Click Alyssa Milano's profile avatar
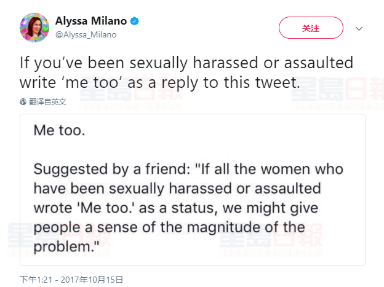The image size is (384, 287). pyautogui.click(x=34, y=28)
